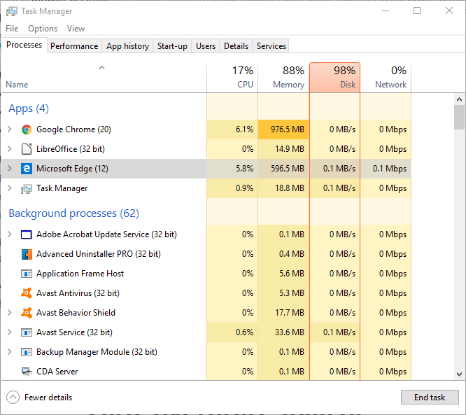Sort processes by Memory column header
466x415 pixels.
283,78
